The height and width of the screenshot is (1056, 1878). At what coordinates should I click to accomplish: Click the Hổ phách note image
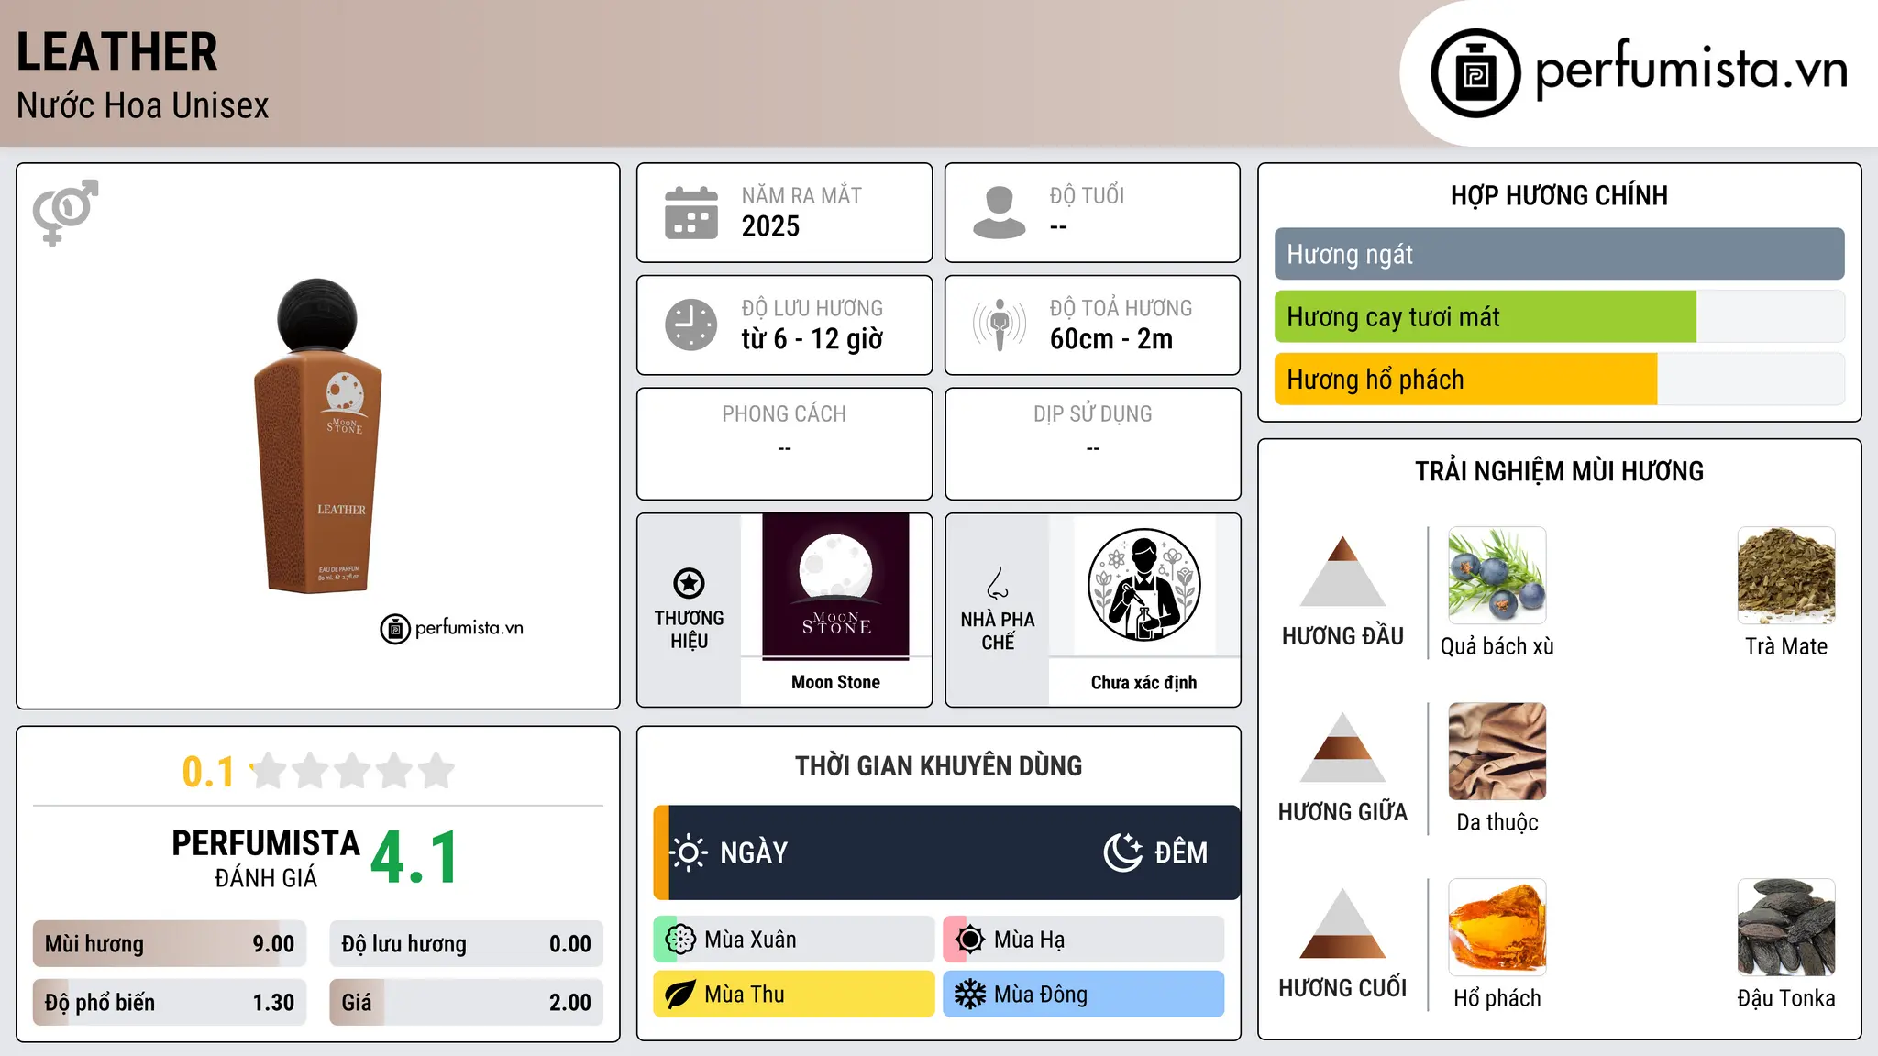click(x=1497, y=928)
